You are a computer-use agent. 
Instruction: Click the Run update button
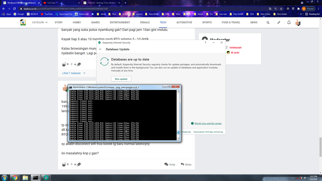[x=121, y=79]
